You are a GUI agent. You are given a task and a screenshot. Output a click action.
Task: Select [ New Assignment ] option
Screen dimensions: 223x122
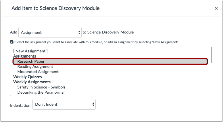pyautogui.click(x=30, y=51)
